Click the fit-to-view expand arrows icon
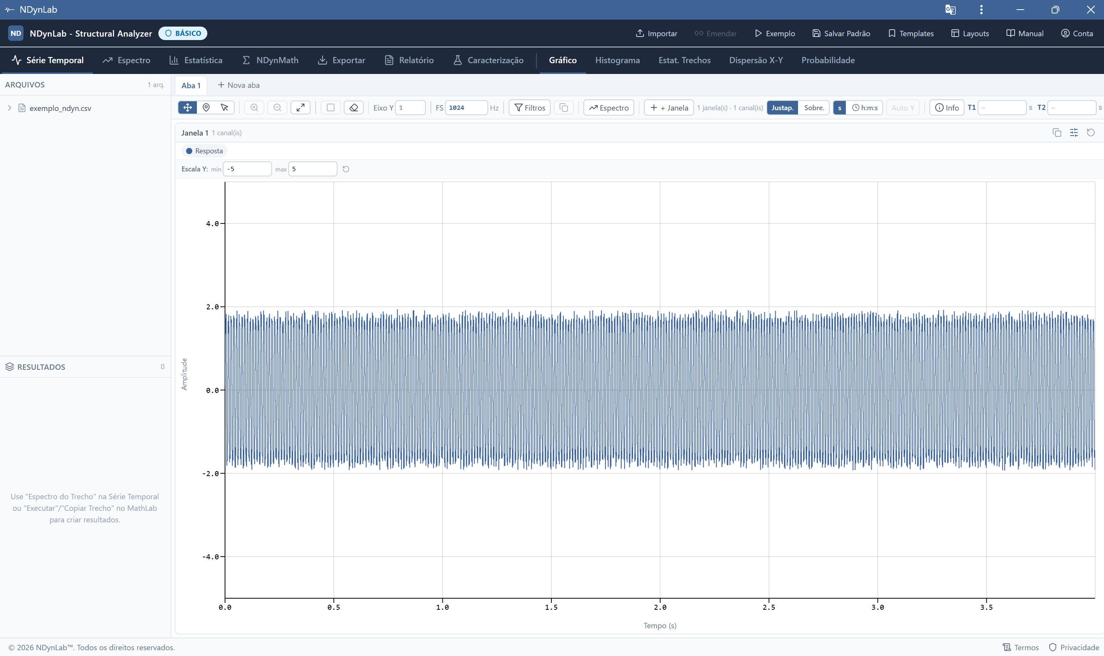The width and height of the screenshot is (1104, 656). pyautogui.click(x=300, y=107)
